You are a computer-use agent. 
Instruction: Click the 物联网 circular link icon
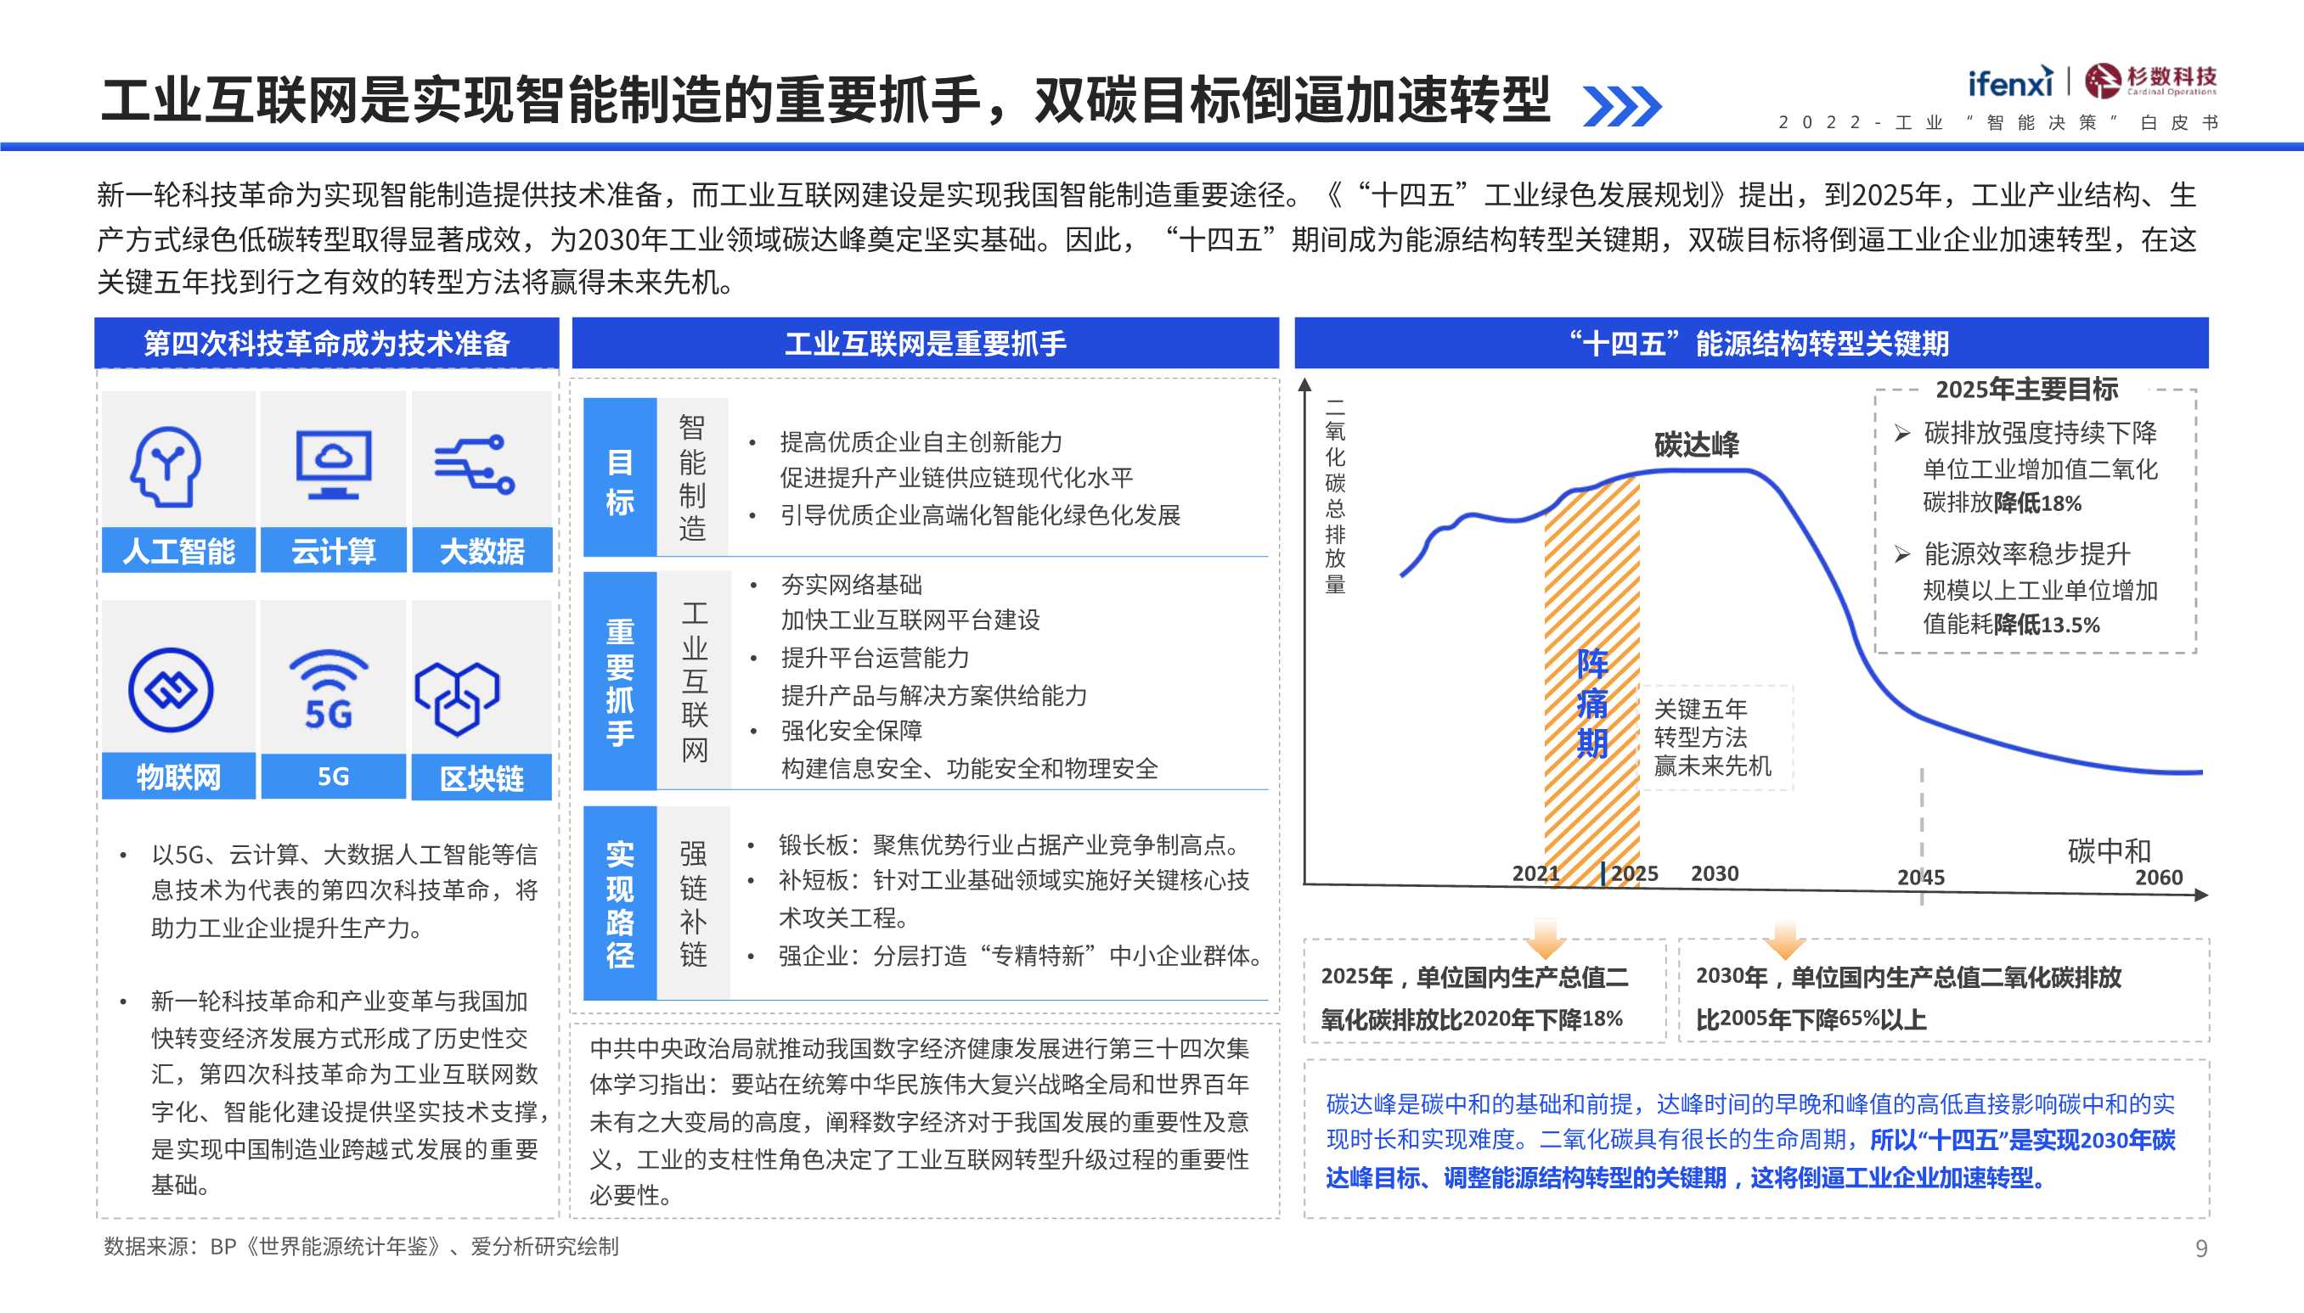(x=171, y=690)
